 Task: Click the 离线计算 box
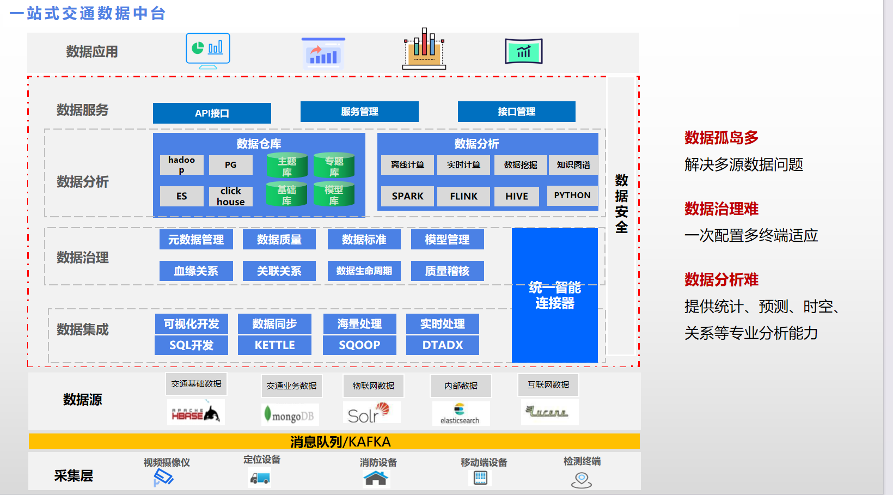(407, 165)
